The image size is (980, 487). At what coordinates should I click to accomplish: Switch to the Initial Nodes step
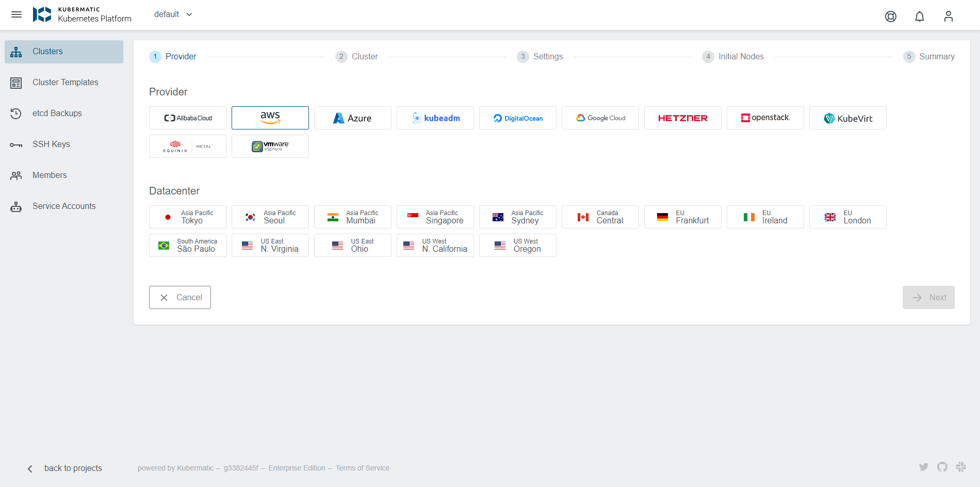(733, 56)
